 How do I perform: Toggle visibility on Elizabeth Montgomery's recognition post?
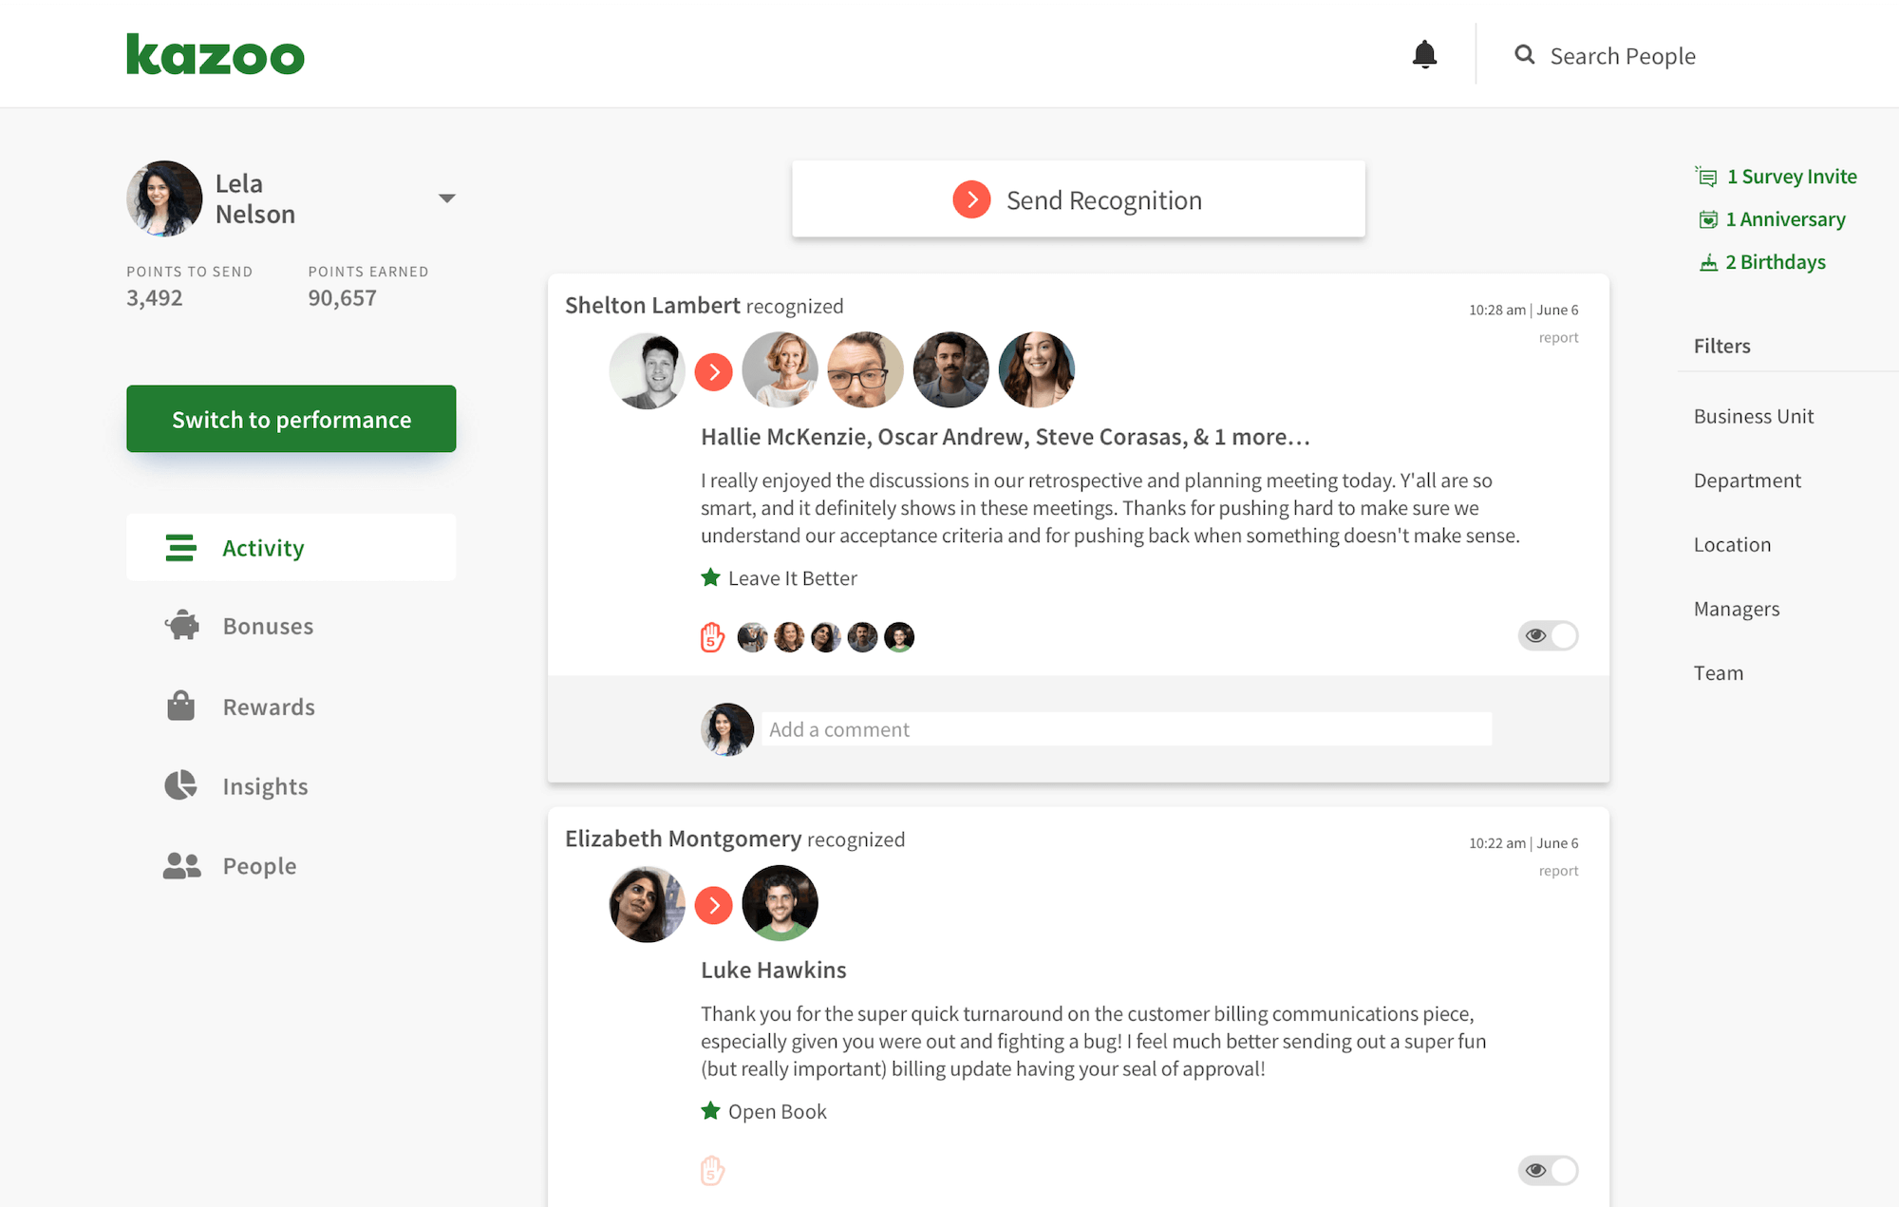pyautogui.click(x=1548, y=1170)
